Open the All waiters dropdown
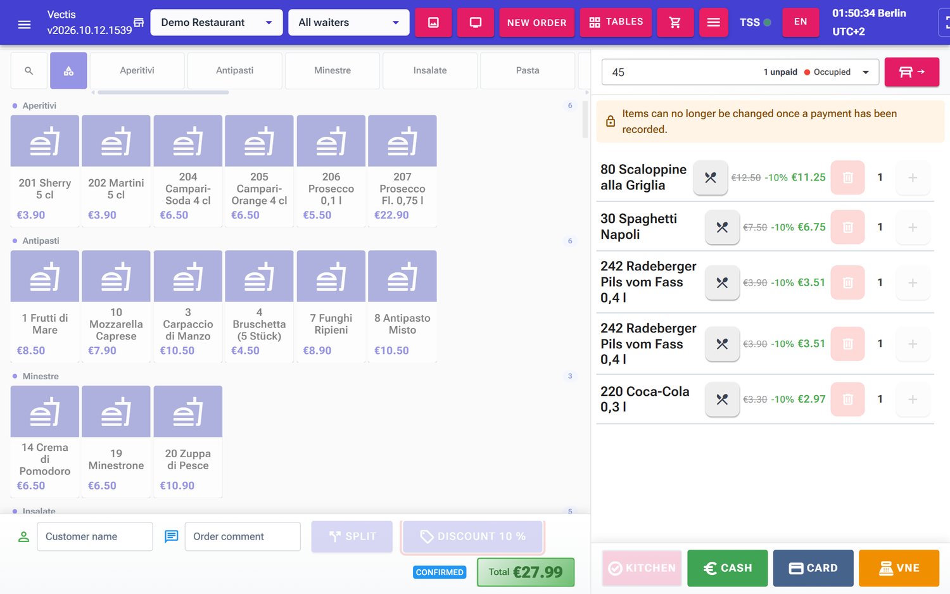The image size is (950, 594). (349, 23)
